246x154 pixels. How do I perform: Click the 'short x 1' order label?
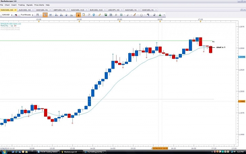click(221, 47)
